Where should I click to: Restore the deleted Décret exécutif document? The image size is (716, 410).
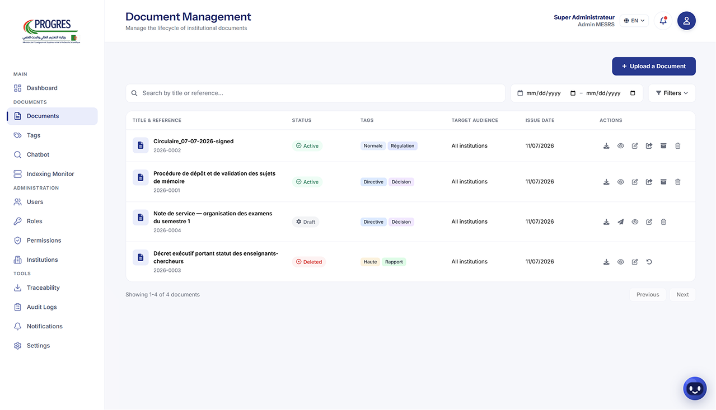click(649, 262)
